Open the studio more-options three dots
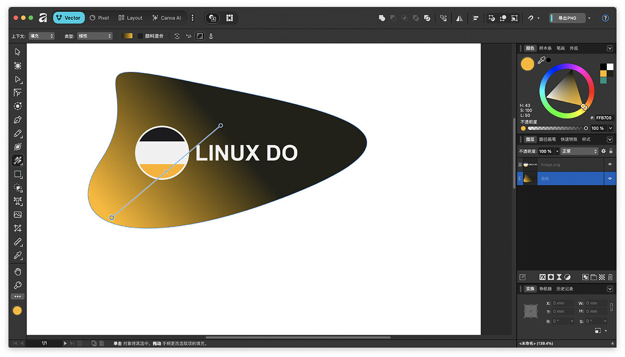This screenshot has width=625, height=357. coord(193,18)
